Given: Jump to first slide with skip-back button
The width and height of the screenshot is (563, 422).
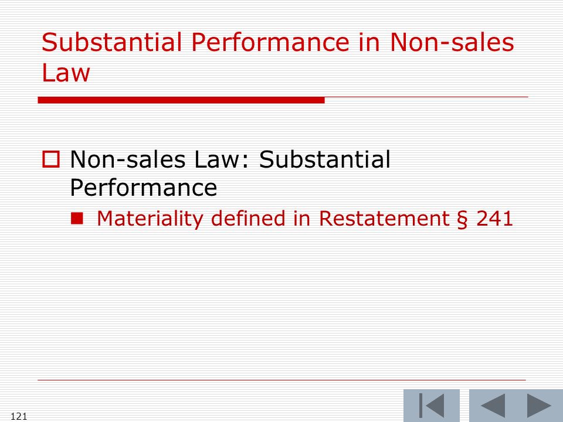Looking at the screenshot, I should (432, 406).
